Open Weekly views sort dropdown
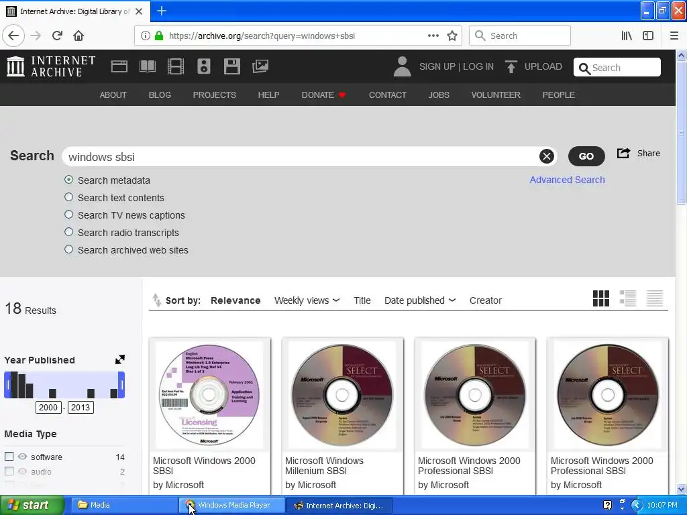Viewport: 687px width, 515px height. tap(307, 300)
